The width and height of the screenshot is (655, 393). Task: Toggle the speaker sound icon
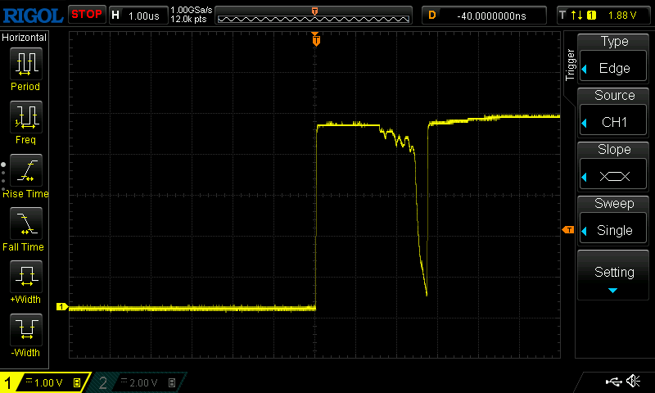pos(633,382)
